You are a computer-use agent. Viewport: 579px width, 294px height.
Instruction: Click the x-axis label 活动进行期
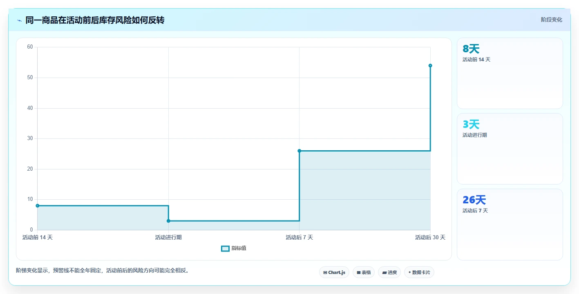(168, 237)
